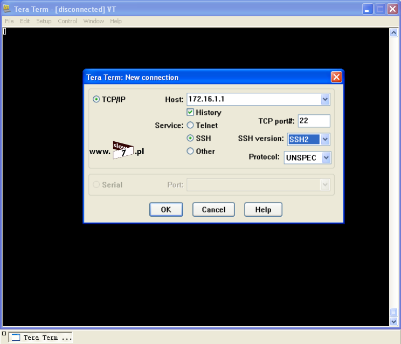Open the Setup menu
Image resolution: width=401 pixels, height=344 pixels.
point(44,21)
